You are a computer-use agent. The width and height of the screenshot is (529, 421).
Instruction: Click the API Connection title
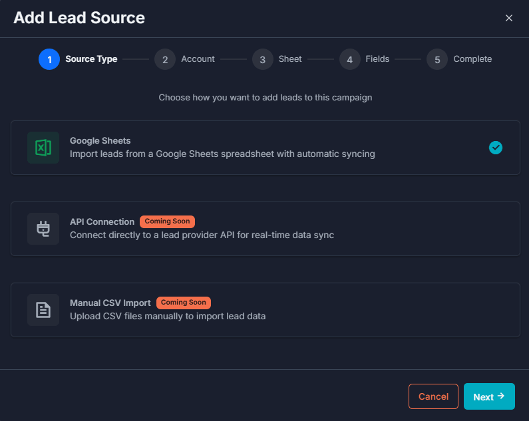pyautogui.click(x=102, y=221)
